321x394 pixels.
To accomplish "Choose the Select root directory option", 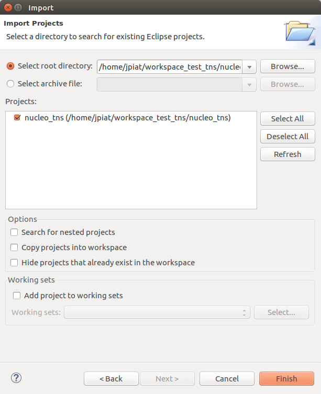I will (x=10, y=66).
